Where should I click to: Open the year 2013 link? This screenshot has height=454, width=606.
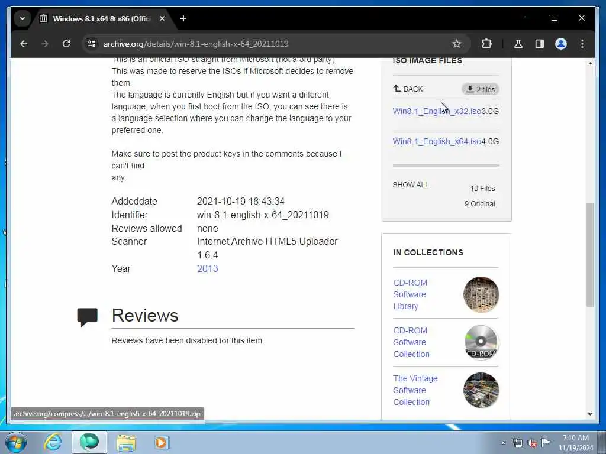click(x=208, y=269)
